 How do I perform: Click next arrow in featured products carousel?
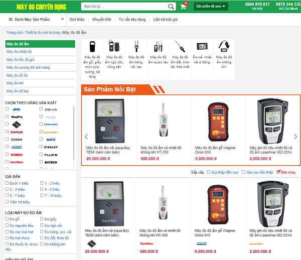(295, 137)
